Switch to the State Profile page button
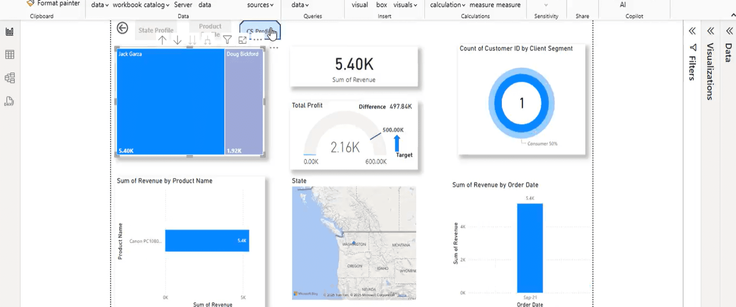This screenshot has height=307, width=736. pos(156,30)
